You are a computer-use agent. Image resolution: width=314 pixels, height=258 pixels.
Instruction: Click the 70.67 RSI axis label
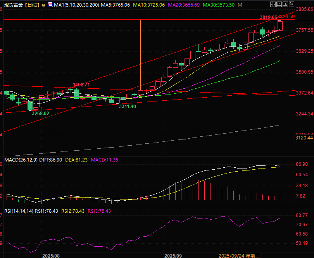click(302, 225)
